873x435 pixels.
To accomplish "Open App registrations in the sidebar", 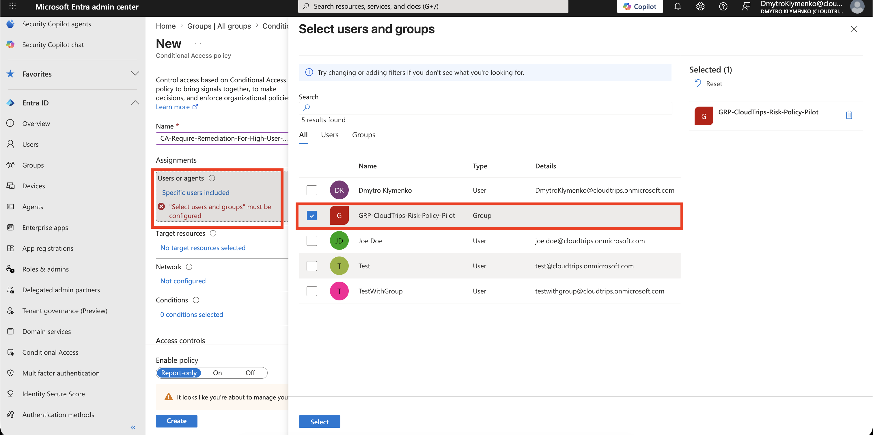I will (47, 248).
